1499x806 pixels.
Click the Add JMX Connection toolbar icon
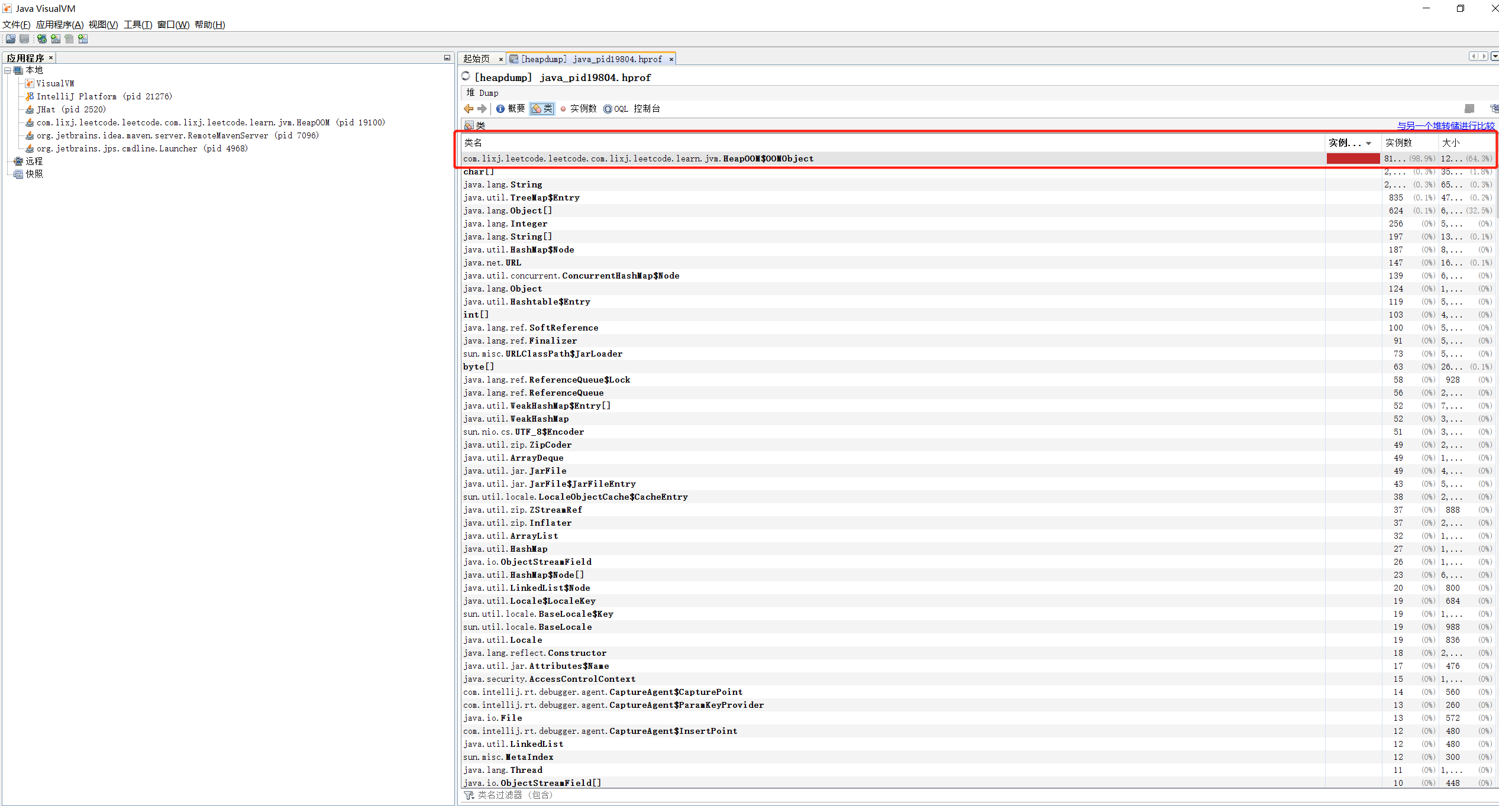click(x=56, y=39)
